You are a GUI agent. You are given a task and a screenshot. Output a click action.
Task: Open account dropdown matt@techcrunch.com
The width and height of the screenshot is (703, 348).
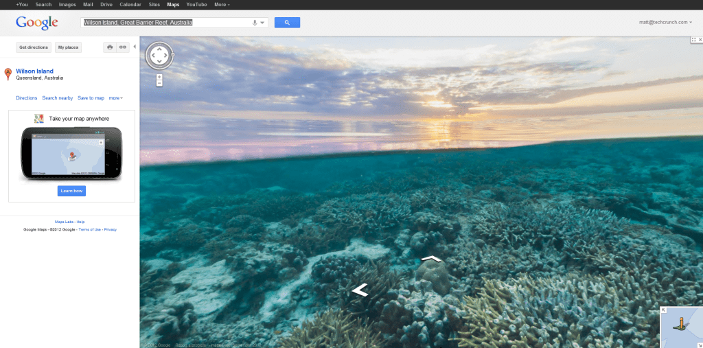(x=665, y=23)
